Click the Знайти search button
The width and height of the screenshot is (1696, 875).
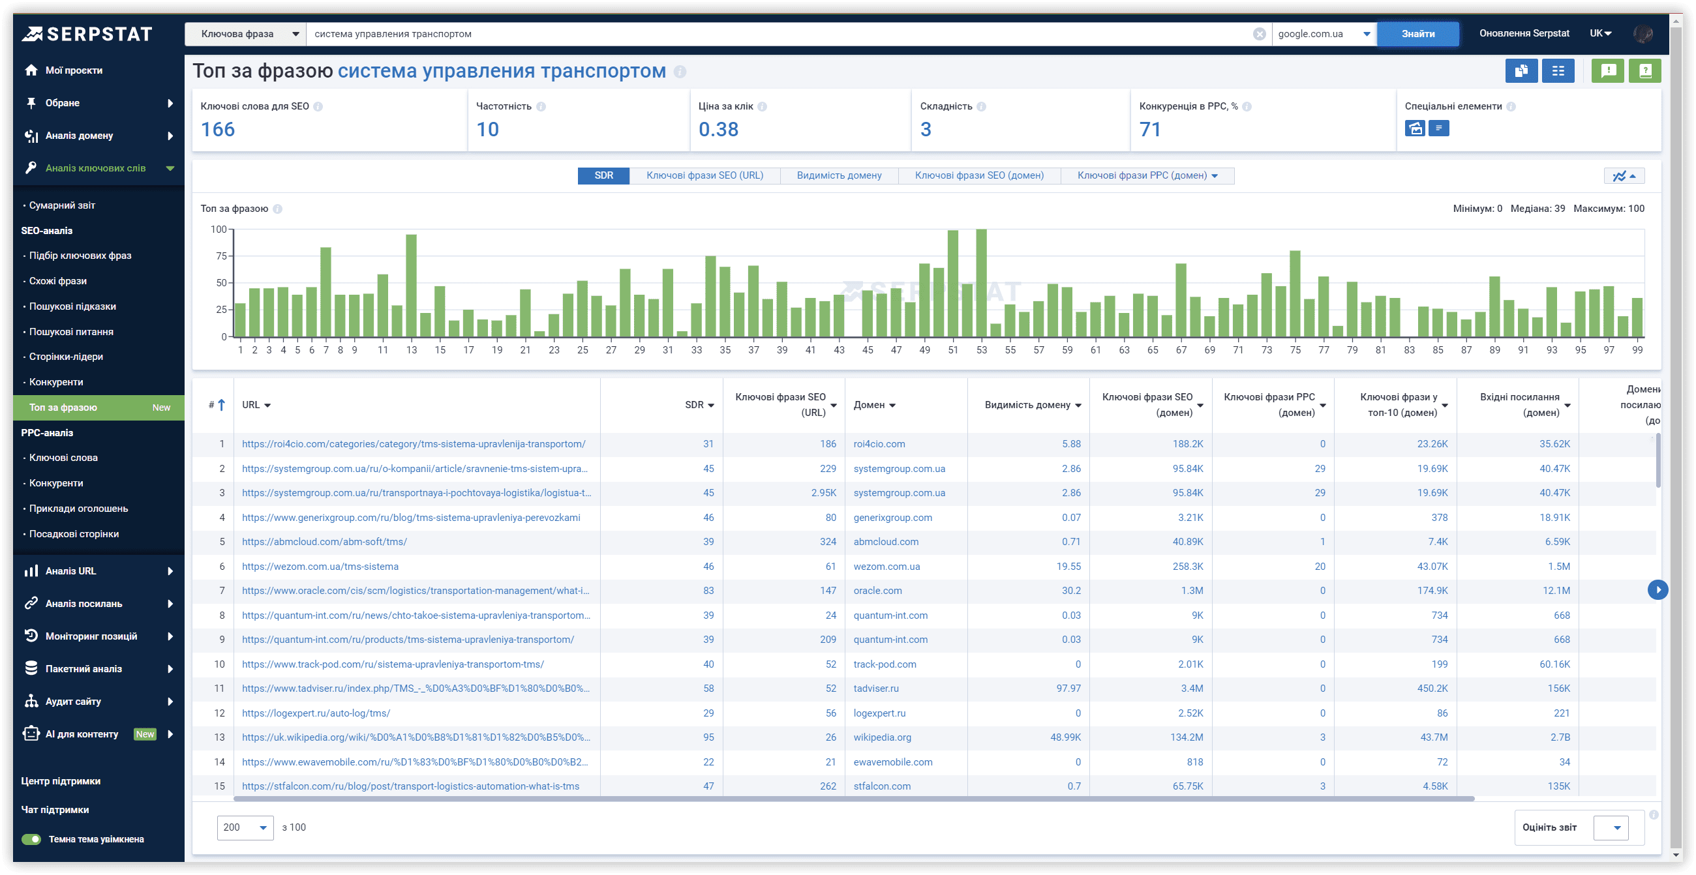(x=1417, y=33)
